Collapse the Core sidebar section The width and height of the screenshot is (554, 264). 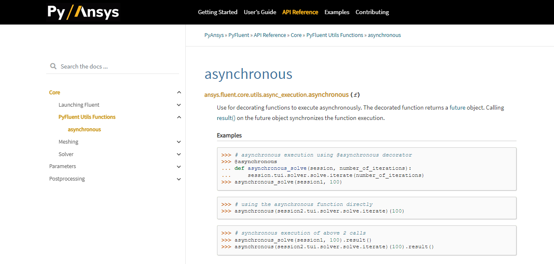click(x=179, y=93)
